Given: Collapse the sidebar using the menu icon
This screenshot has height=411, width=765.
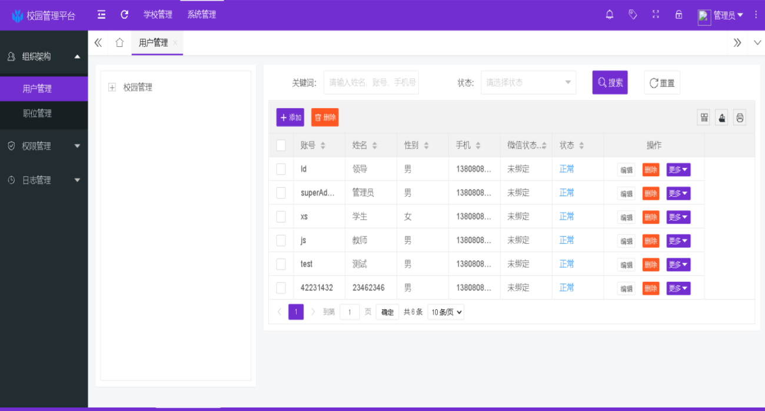Looking at the screenshot, I should 101,14.
